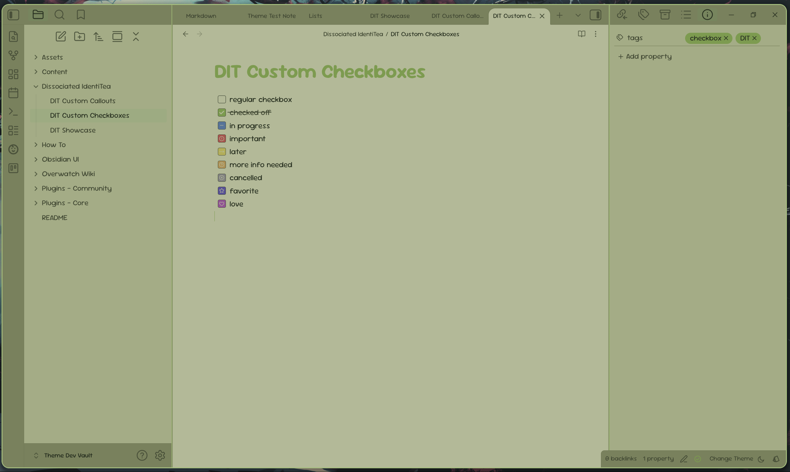Open file properties info icon
Screen dimensions: 790x472
pyautogui.click(x=707, y=15)
